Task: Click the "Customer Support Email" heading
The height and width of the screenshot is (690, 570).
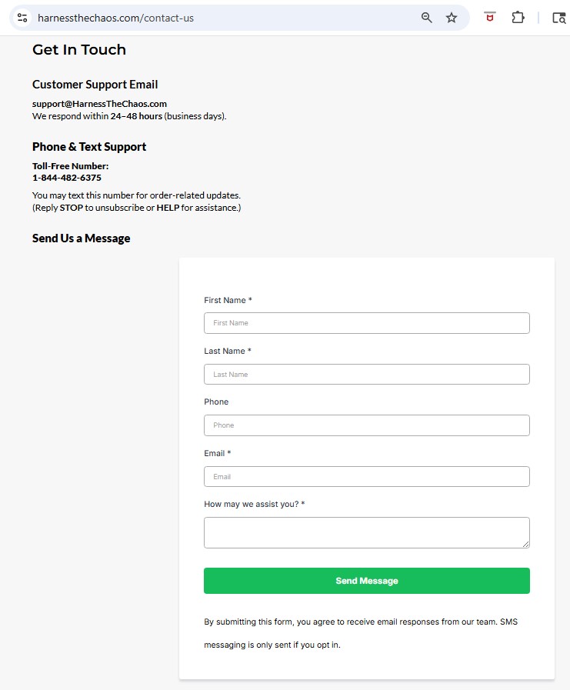Action: 95,85
